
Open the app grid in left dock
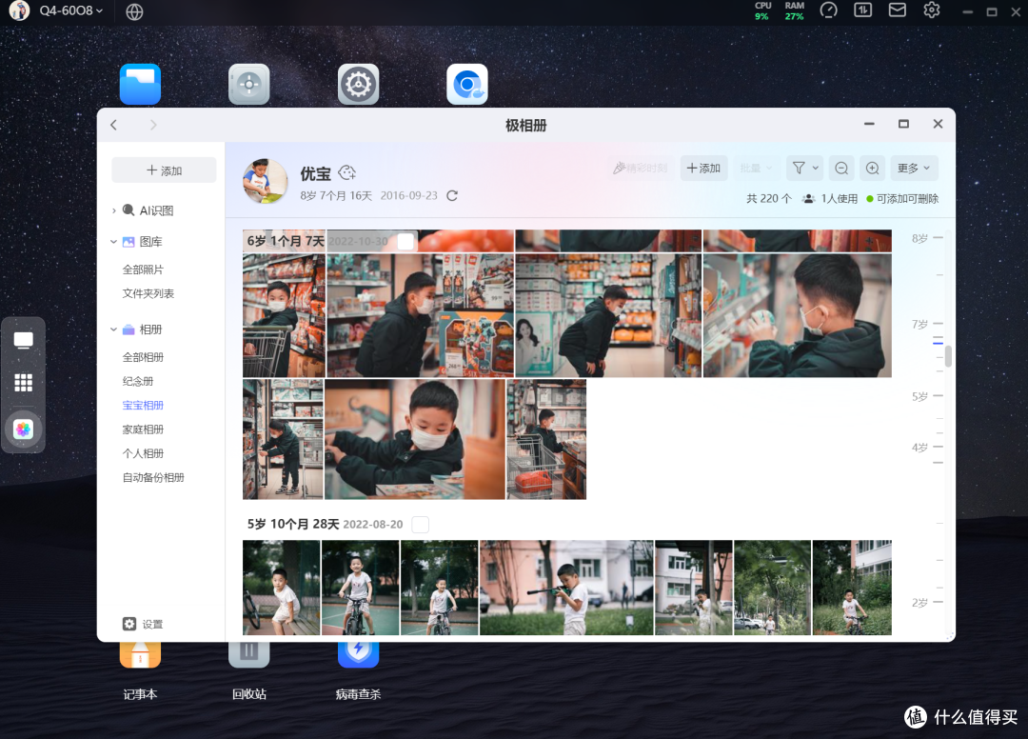point(24,382)
